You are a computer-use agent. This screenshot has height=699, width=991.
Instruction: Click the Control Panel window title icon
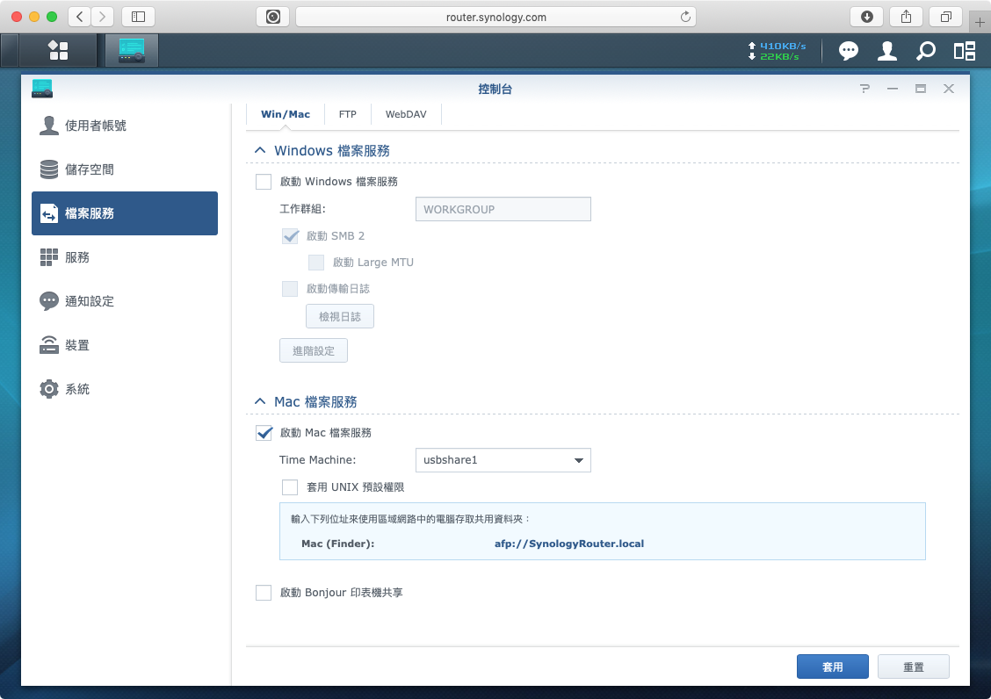pyautogui.click(x=42, y=89)
